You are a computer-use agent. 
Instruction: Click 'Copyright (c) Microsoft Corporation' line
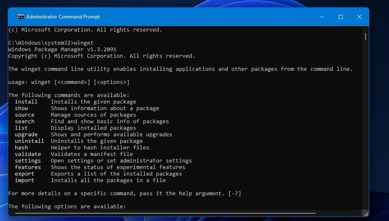tap(101, 56)
